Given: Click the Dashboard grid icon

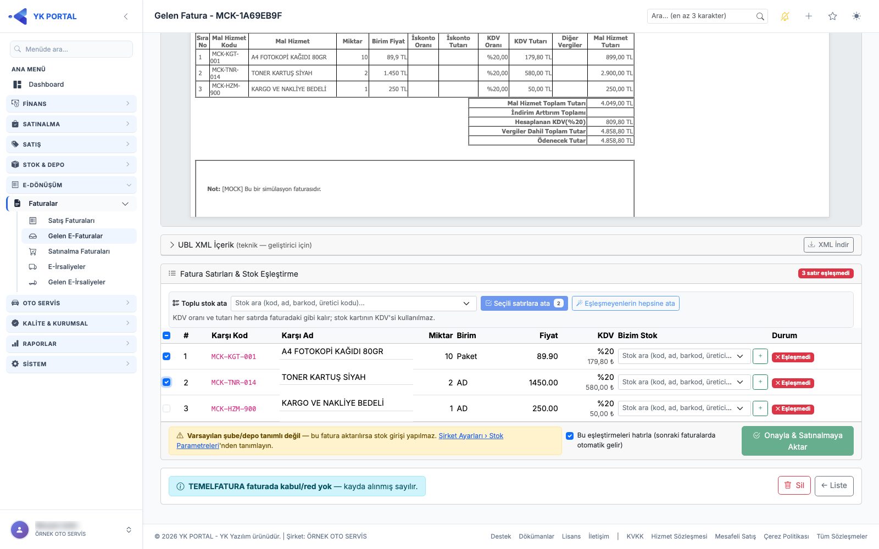Looking at the screenshot, I should [18, 85].
